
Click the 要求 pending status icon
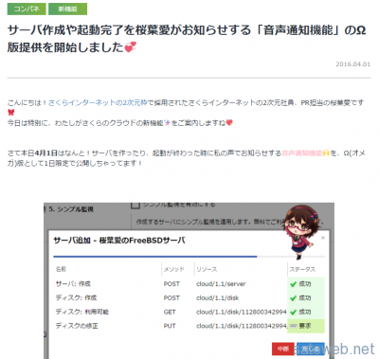294,326
